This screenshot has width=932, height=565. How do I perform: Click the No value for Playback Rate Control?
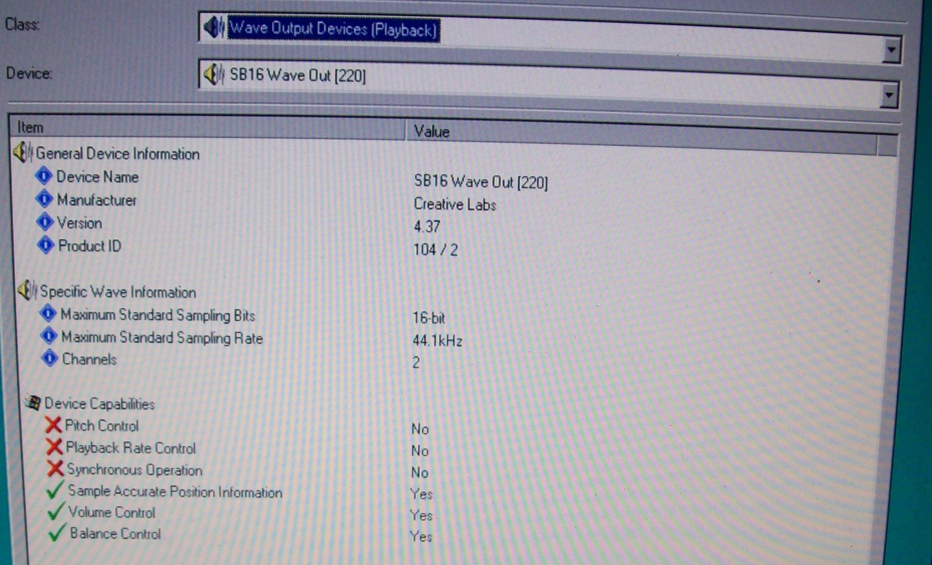click(x=420, y=451)
